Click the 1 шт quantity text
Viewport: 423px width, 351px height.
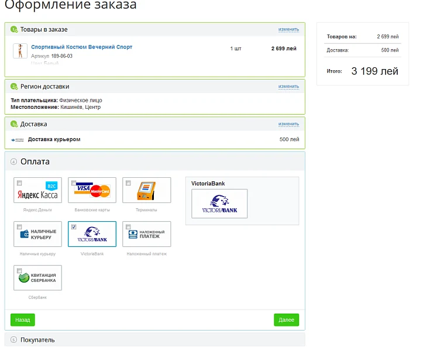pyautogui.click(x=236, y=49)
